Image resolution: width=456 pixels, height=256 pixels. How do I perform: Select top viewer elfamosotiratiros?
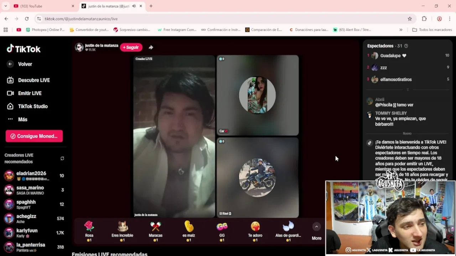point(408,80)
